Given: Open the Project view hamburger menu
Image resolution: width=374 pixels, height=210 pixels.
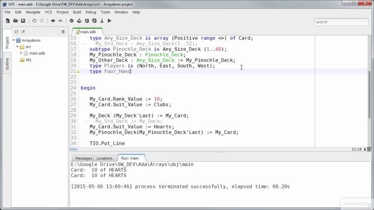Looking at the screenshot, I should tap(63, 32).
